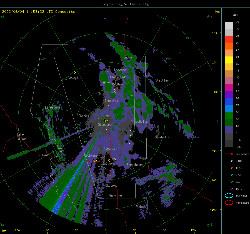This screenshot has width=250, height=234.
Task: Click the Composite_Reflectivity title
Action: (x=125, y=4)
